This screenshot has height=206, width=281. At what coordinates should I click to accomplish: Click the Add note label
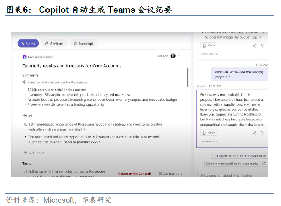coord(37,153)
